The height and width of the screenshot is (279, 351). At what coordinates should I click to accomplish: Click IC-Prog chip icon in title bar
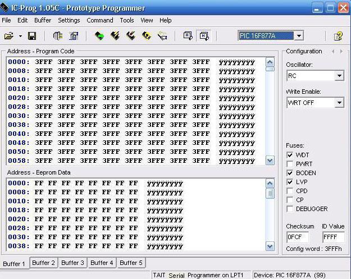4,8
